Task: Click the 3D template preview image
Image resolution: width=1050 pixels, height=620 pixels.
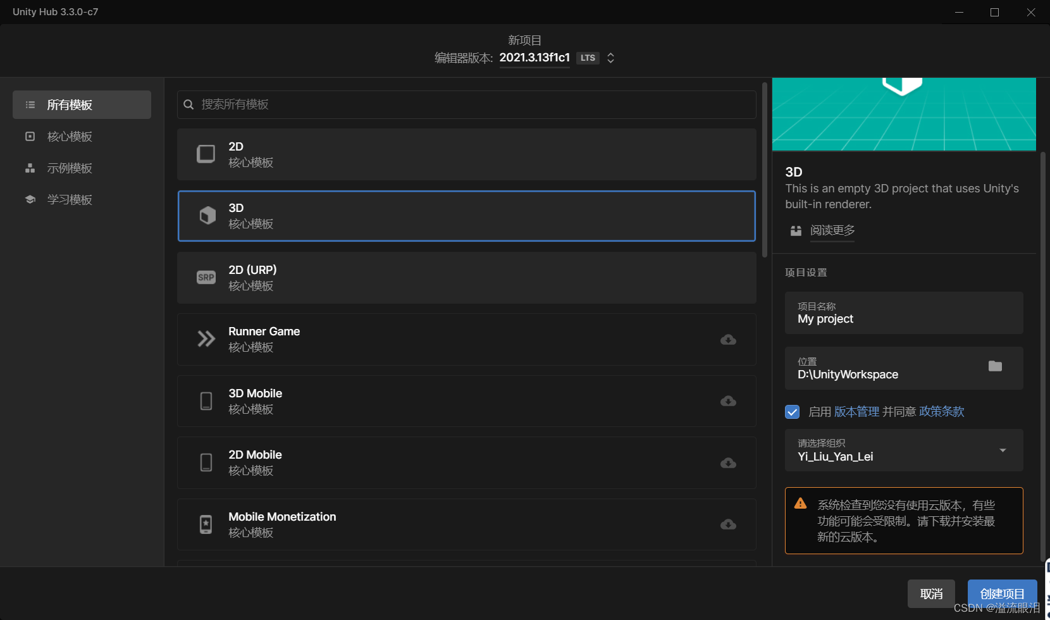Action: pos(904,115)
